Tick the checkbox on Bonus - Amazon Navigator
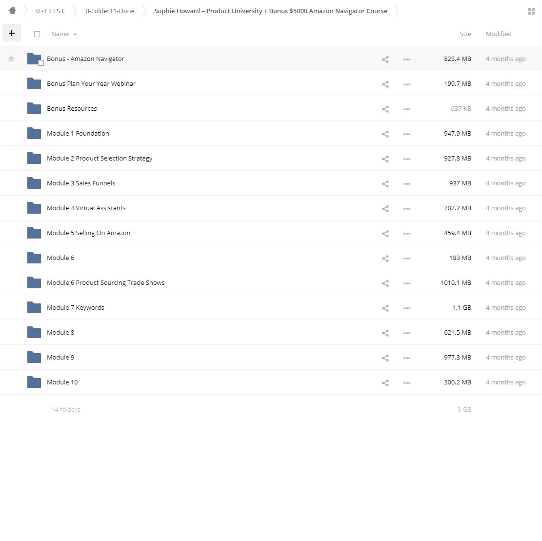The image size is (542, 541). 41,63
